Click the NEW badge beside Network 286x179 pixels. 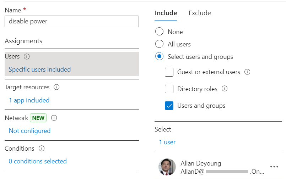point(38,118)
